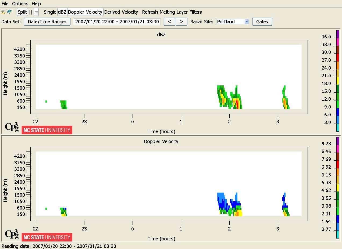Click the 36.0 value on dBZ scale
This screenshot has width=342, height=249.
pyautogui.click(x=326, y=37)
